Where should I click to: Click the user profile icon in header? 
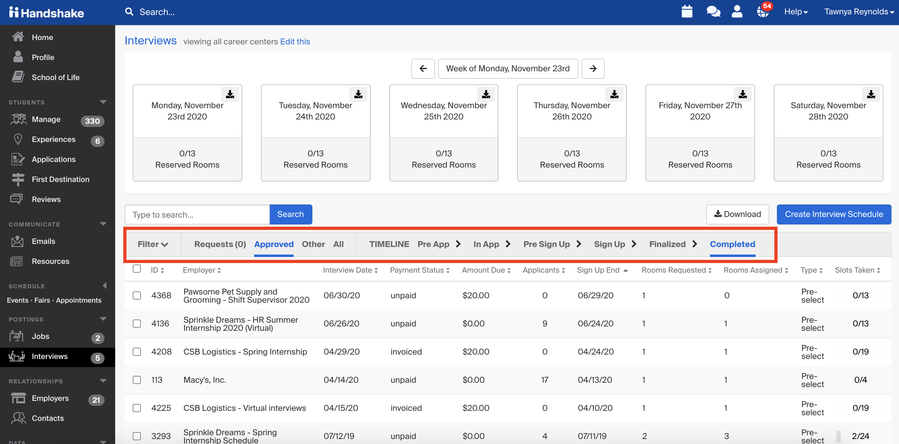point(737,12)
